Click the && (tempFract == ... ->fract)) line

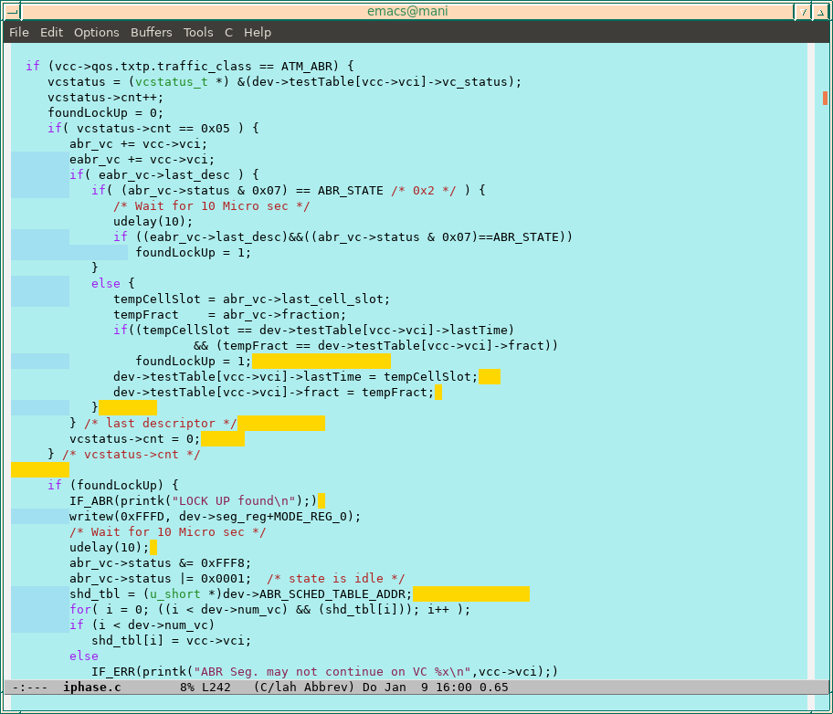coord(375,345)
